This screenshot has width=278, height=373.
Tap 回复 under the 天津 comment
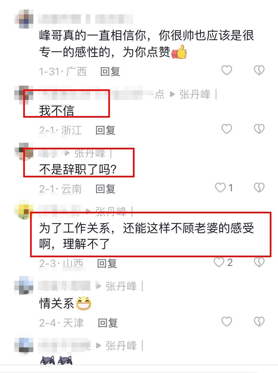[x=108, y=323]
